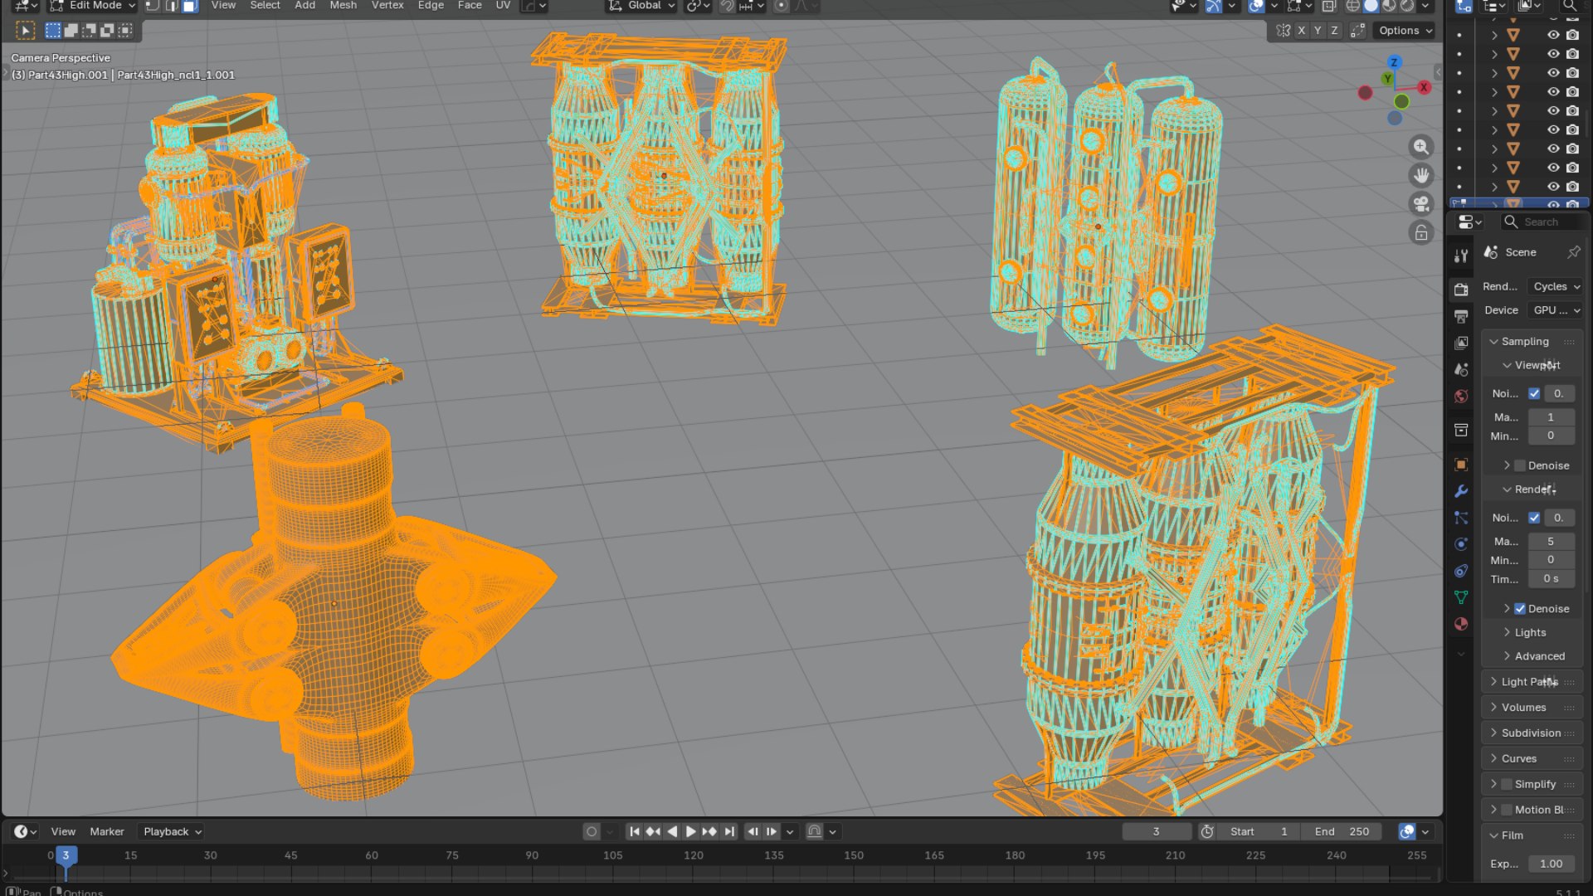Image resolution: width=1593 pixels, height=896 pixels.
Task: Toggle X axis mirror button
Action: pyautogui.click(x=1301, y=31)
